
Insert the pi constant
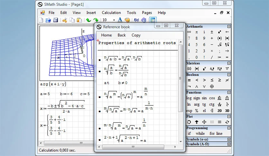(x=196, y=32)
